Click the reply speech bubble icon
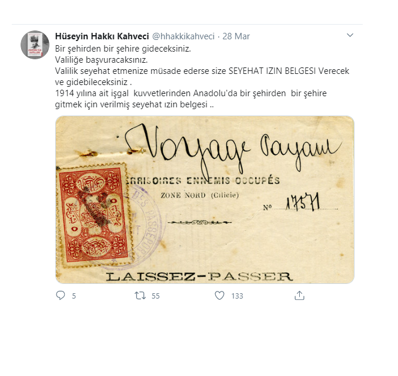Viewport: 398px width, 376px height. tap(61, 296)
